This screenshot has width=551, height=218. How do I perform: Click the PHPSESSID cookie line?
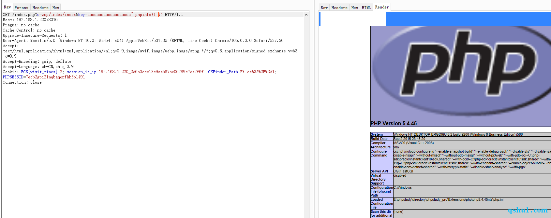[44, 77]
